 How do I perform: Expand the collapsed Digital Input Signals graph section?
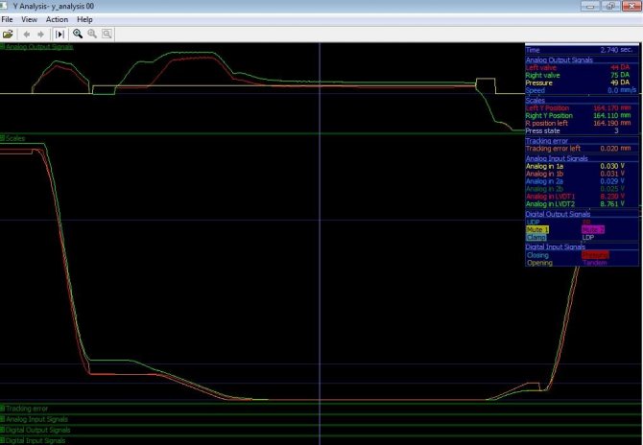[2, 440]
